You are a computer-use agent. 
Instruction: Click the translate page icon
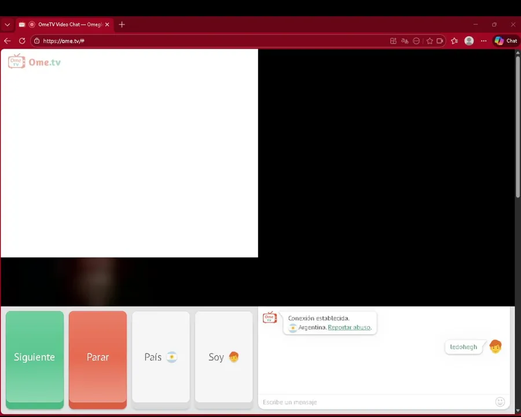point(405,41)
